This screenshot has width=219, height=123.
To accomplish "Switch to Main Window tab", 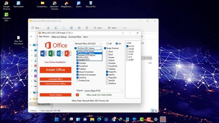I will point(44,37).
